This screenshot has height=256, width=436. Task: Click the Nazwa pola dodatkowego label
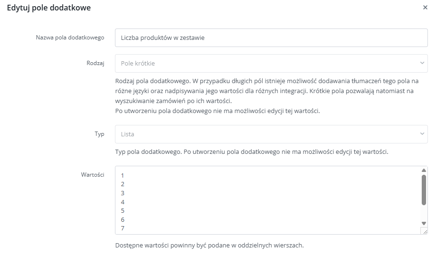pyautogui.click(x=70, y=38)
